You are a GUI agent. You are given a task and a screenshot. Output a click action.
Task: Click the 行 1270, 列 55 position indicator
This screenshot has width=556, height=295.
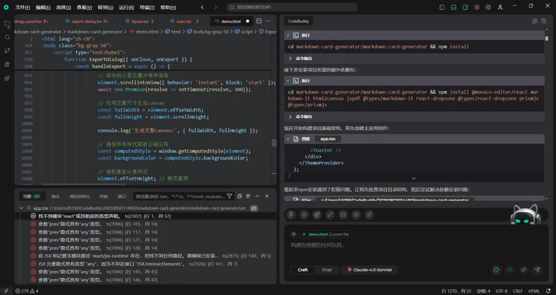coord(456,291)
